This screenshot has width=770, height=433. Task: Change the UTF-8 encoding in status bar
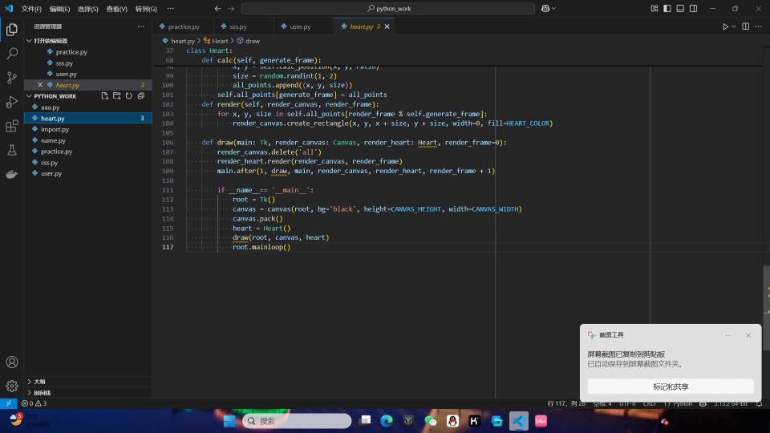click(627, 403)
